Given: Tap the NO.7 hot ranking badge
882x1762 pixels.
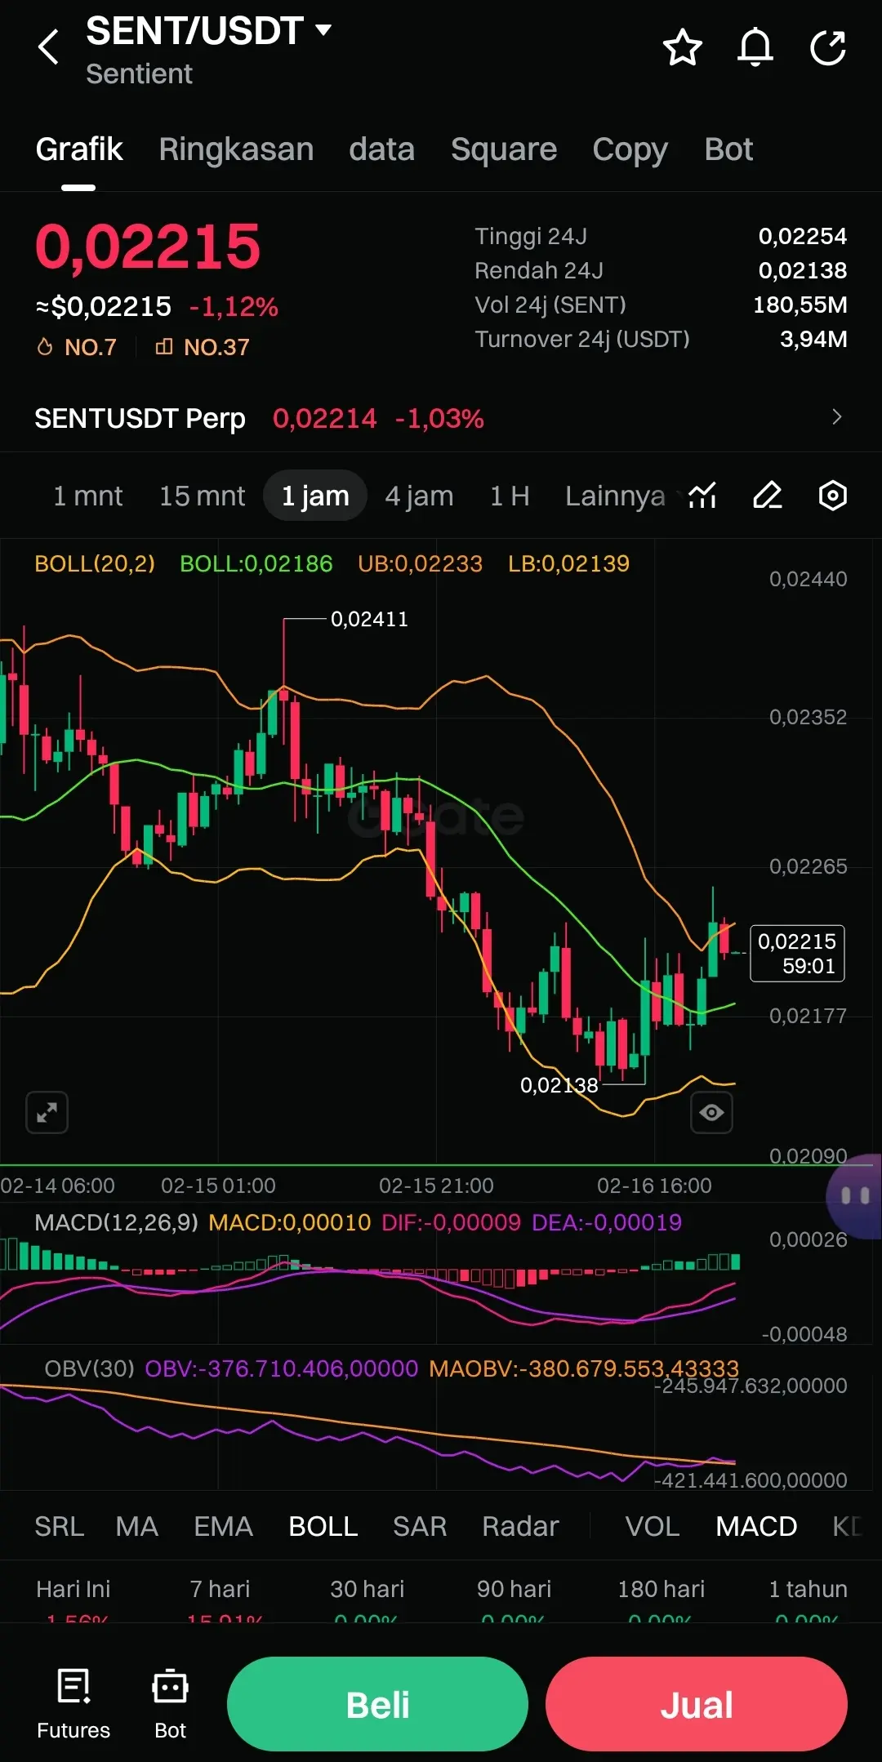Looking at the screenshot, I should coord(77,347).
